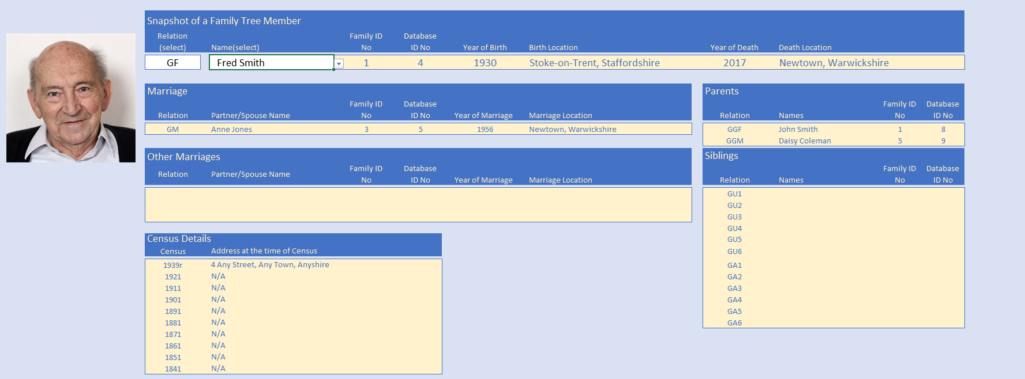Select the 1930 year of birth value
The image size is (1025, 379).
pyautogui.click(x=485, y=63)
